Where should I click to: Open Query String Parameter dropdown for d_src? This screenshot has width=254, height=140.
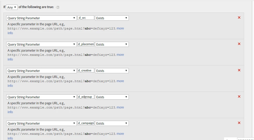41,18
